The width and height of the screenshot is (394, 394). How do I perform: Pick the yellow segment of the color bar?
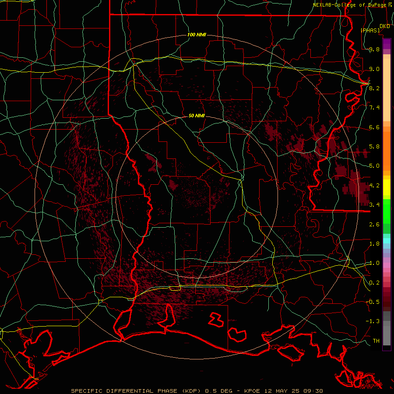tap(387, 187)
